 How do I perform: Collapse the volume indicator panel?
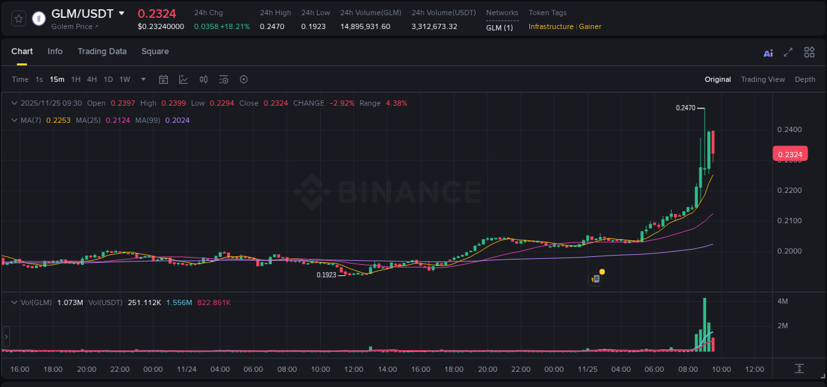[13, 302]
